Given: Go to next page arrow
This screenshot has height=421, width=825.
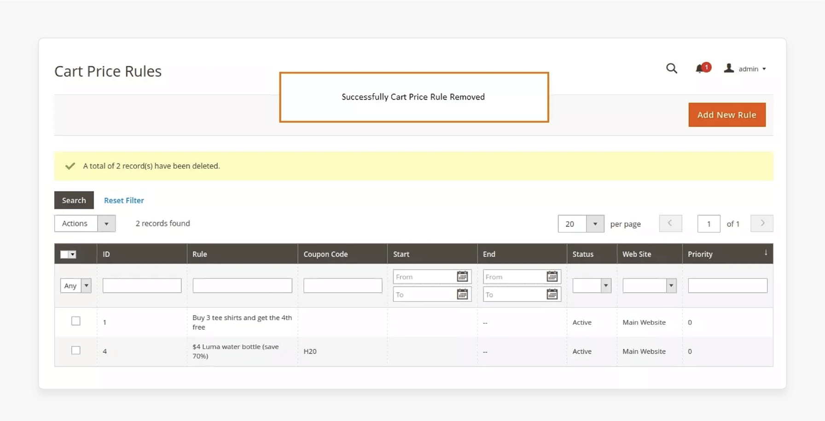Looking at the screenshot, I should pyautogui.click(x=762, y=223).
